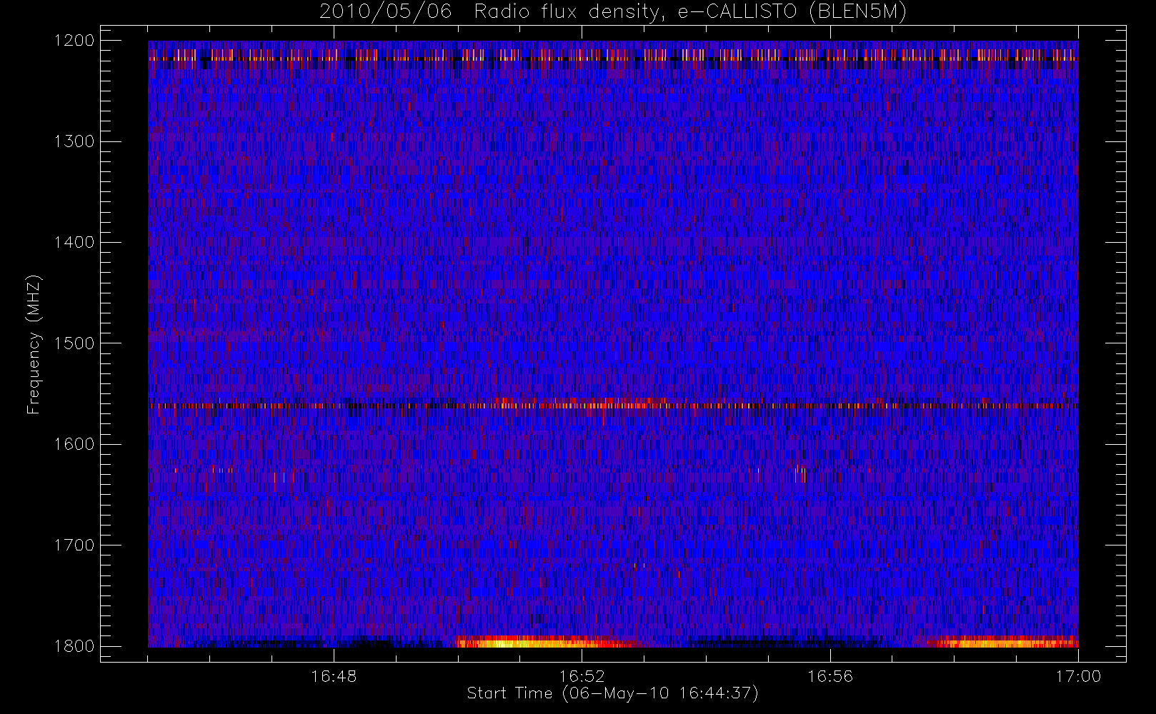Image resolution: width=1156 pixels, height=714 pixels.
Task: Select the 1800 frequency tick label
Action: pyautogui.click(x=74, y=646)
